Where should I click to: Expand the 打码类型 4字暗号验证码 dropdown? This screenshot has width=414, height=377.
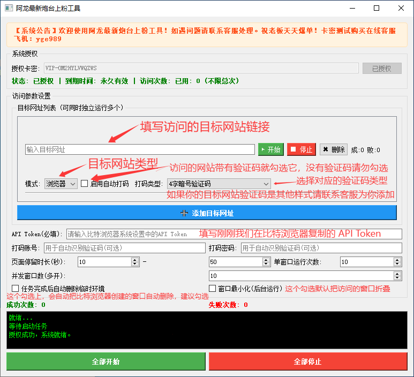click(x=219, y=184)
